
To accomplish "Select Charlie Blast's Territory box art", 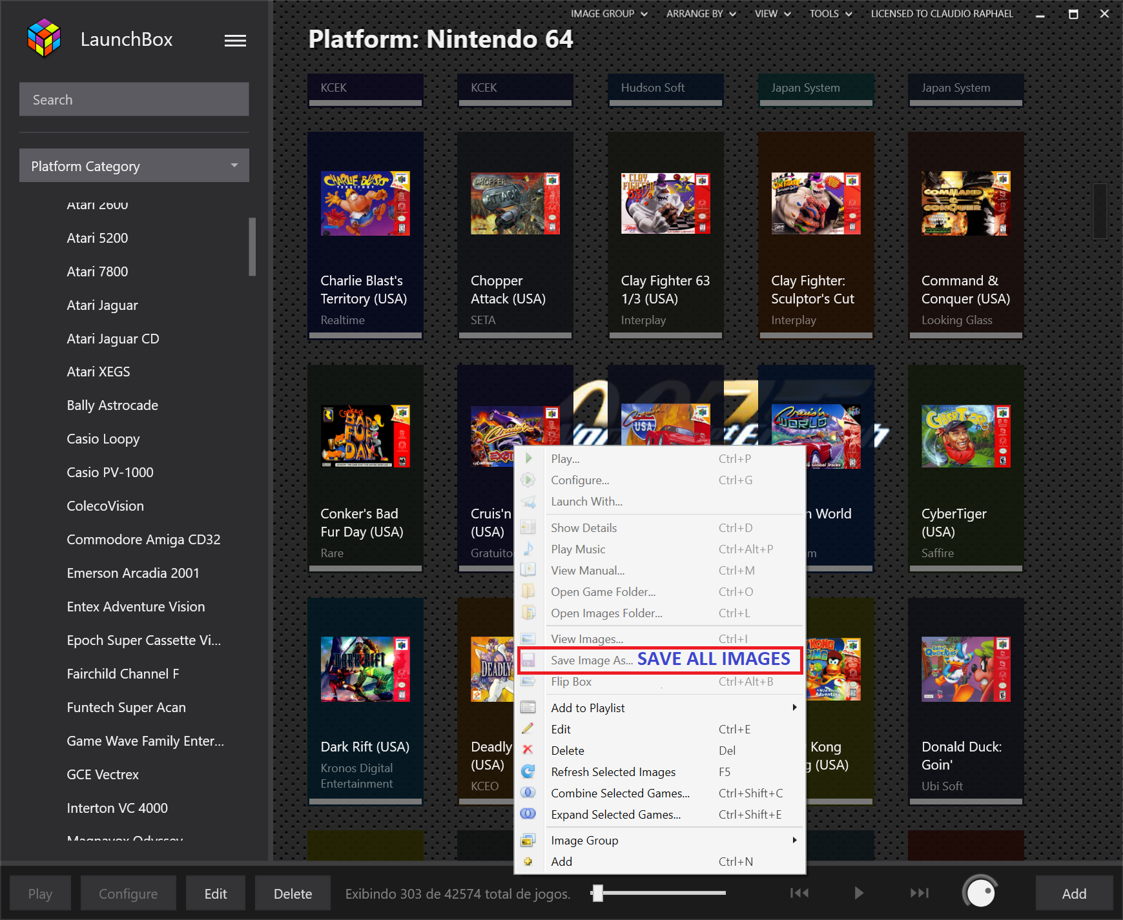I will coord(366,203).
